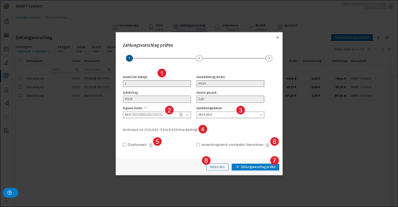
Task: Click wizard step 1 indicator
Action: (129, 58)
